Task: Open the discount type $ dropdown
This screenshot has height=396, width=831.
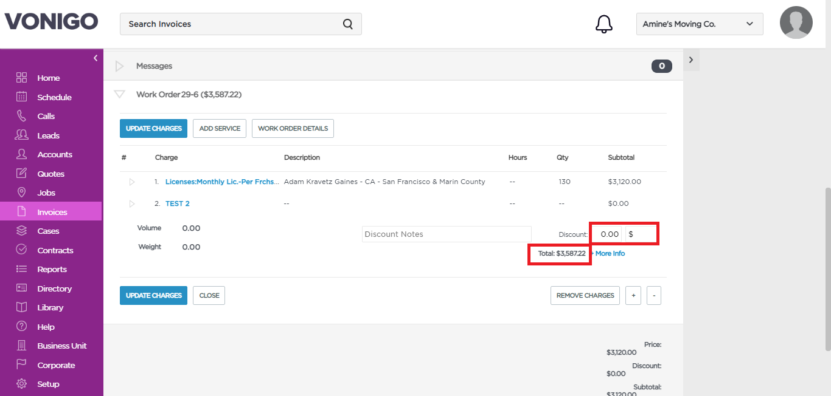Action: pyautogui.click(x=641, y=234)
